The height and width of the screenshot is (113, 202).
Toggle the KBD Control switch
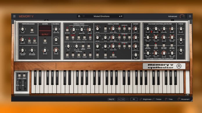(113, 55)
